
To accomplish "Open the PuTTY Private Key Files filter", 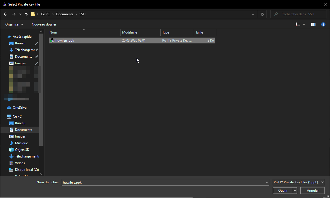I will coord(299,182).
